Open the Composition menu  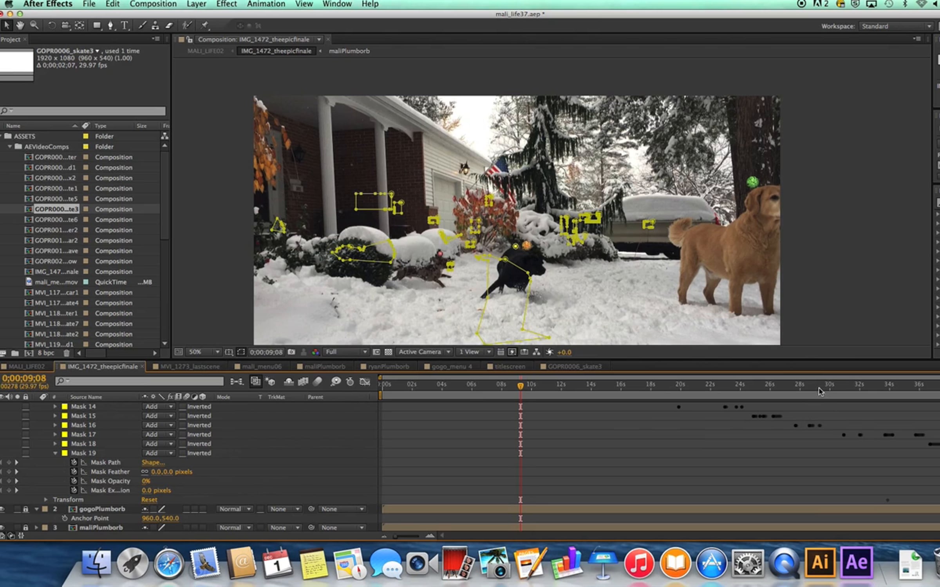tap(153, 4)
